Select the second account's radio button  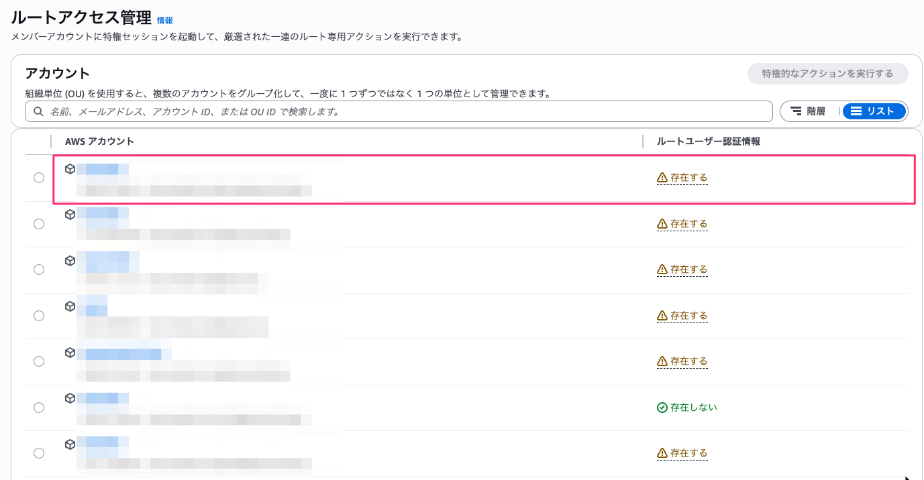click(x=39, y=224)
